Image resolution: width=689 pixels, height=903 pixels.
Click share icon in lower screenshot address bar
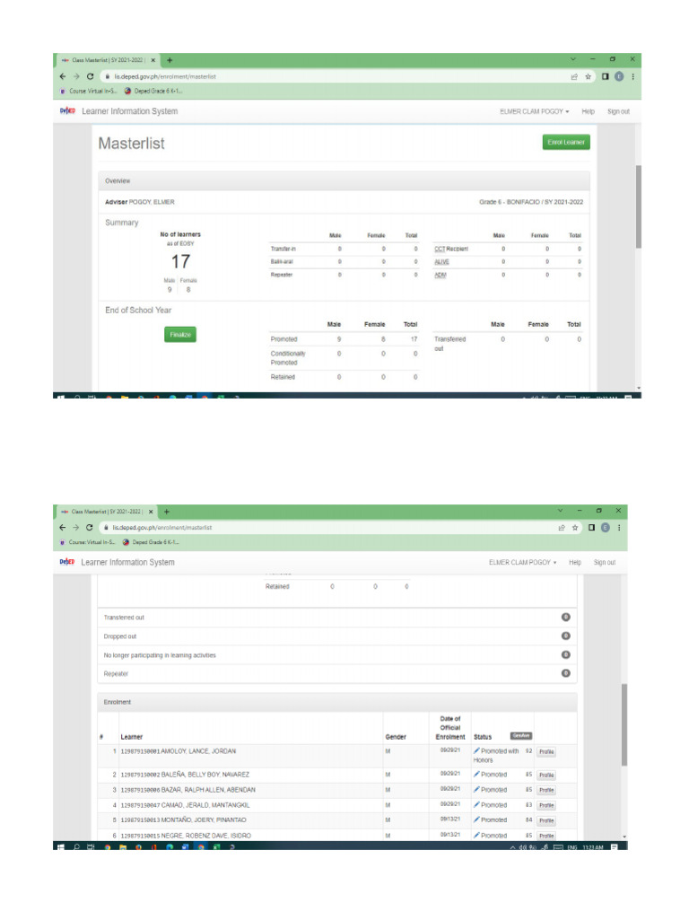[562, 528]
